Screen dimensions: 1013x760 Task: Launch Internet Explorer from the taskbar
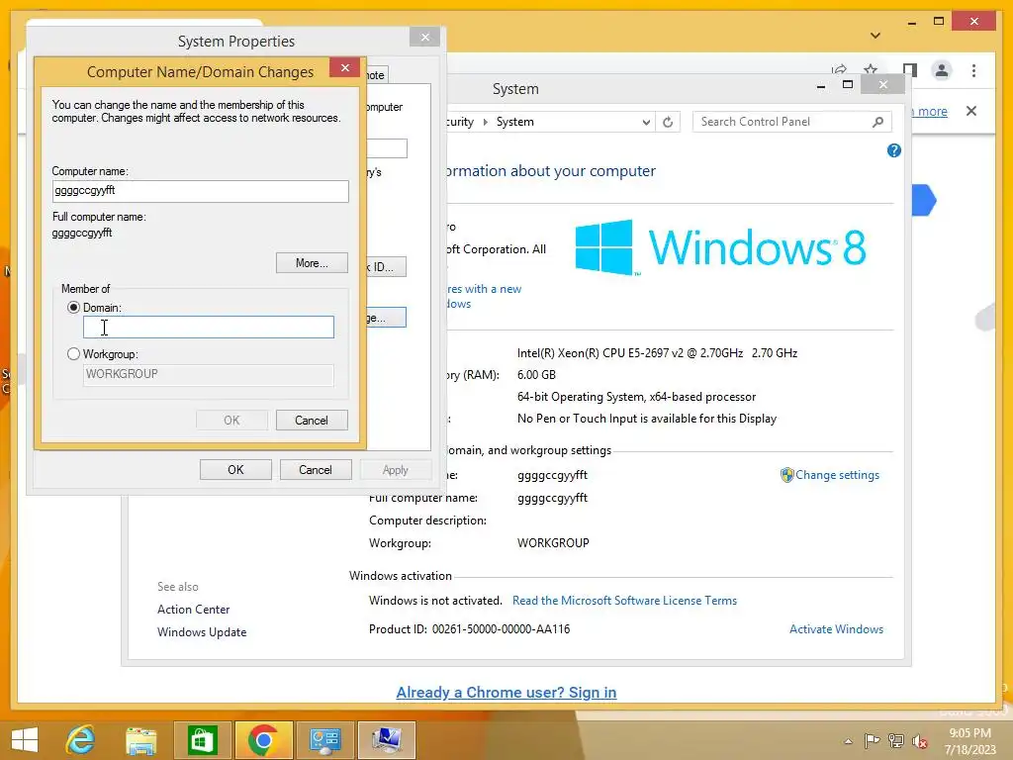coord(80,740)
